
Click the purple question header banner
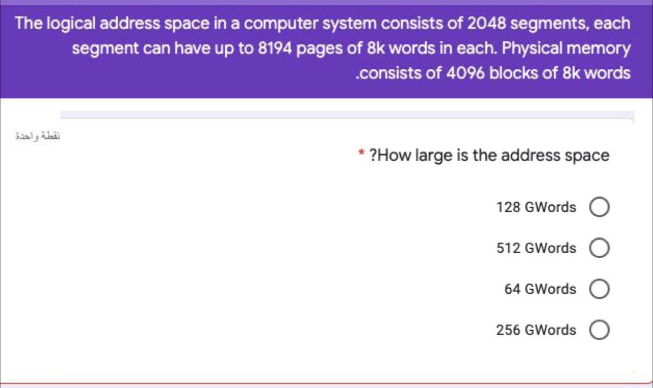pyautogui.click(x=326, y=48)
